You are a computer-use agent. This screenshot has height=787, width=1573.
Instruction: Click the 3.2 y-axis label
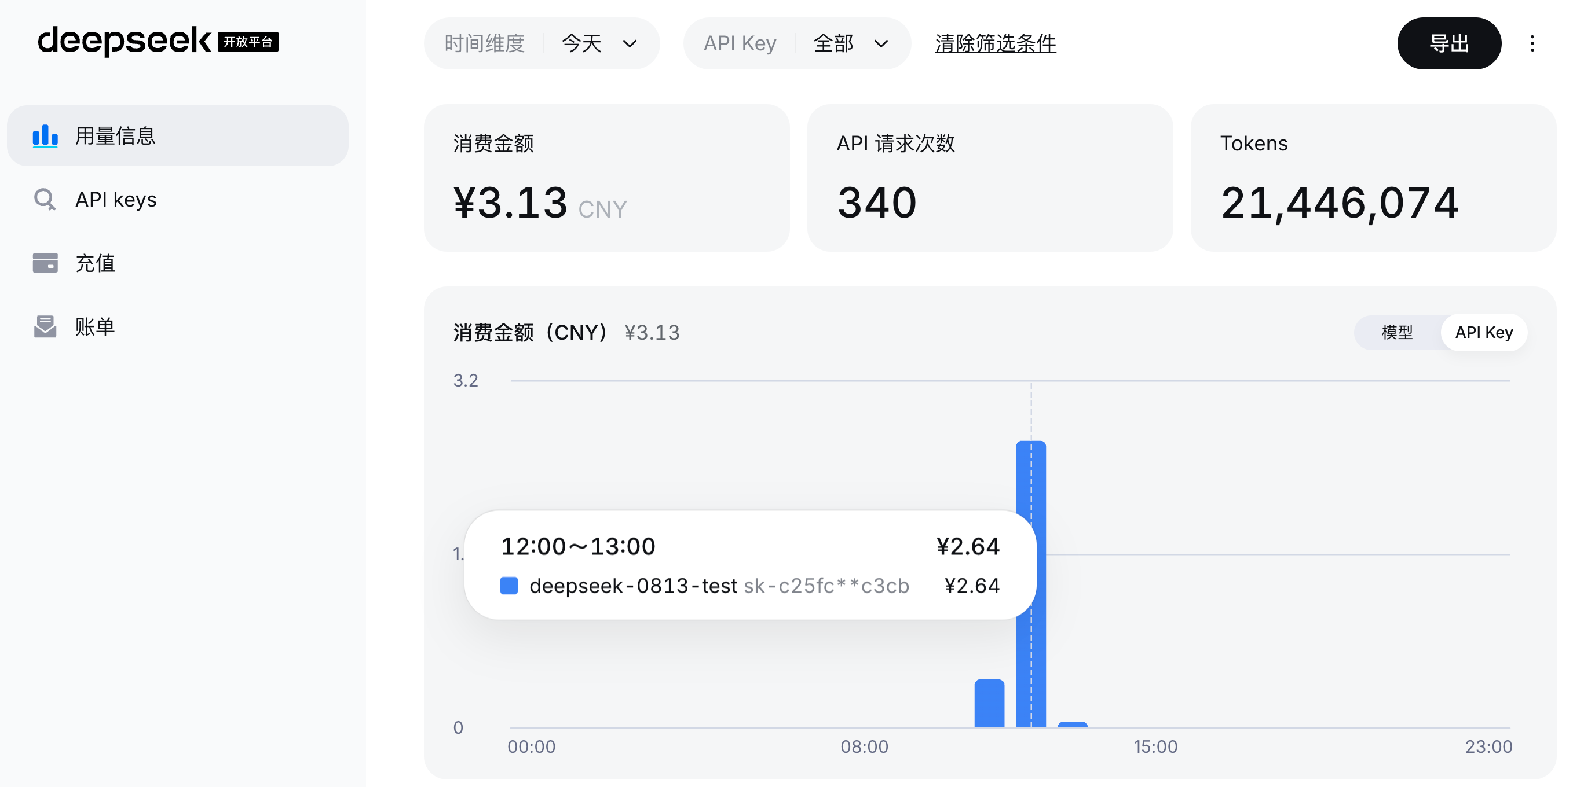pyautogui.click(x=465, y=381)
